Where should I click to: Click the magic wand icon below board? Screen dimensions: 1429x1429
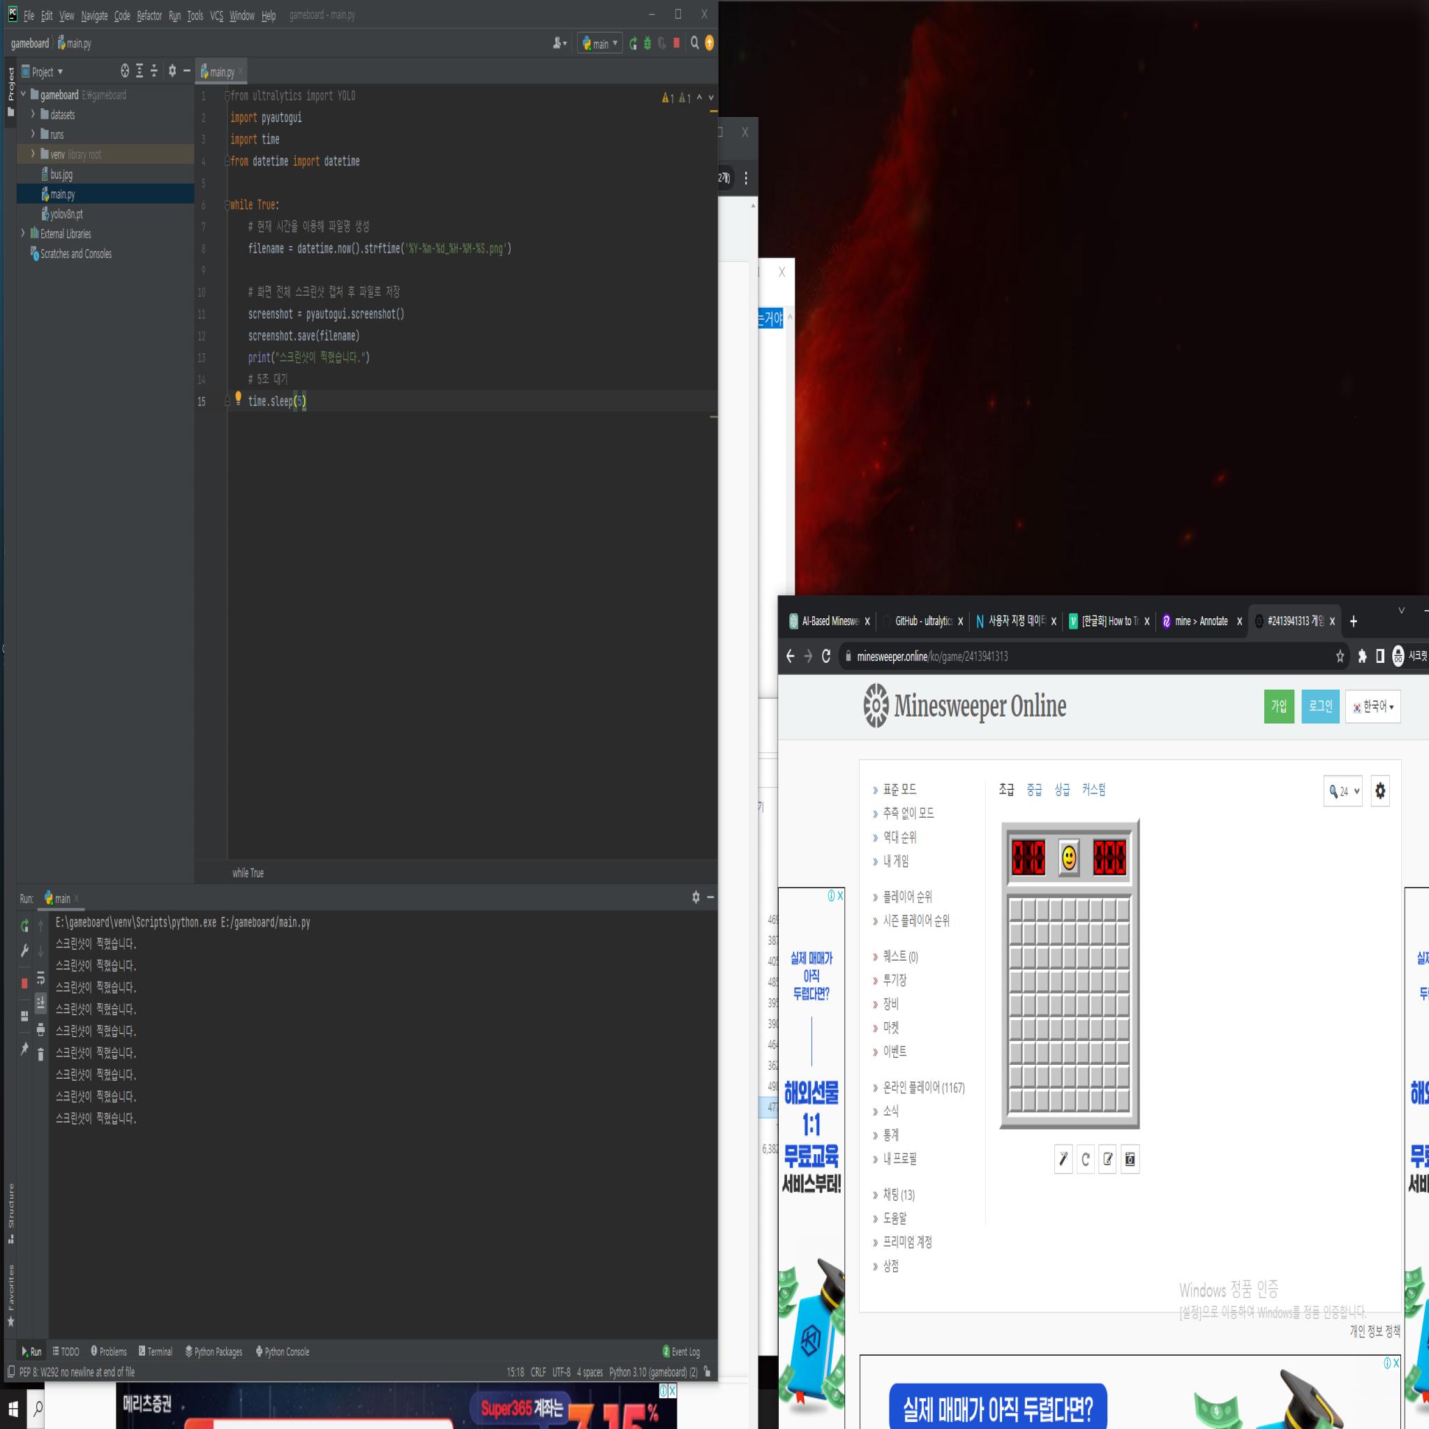pos(1063,1159)
